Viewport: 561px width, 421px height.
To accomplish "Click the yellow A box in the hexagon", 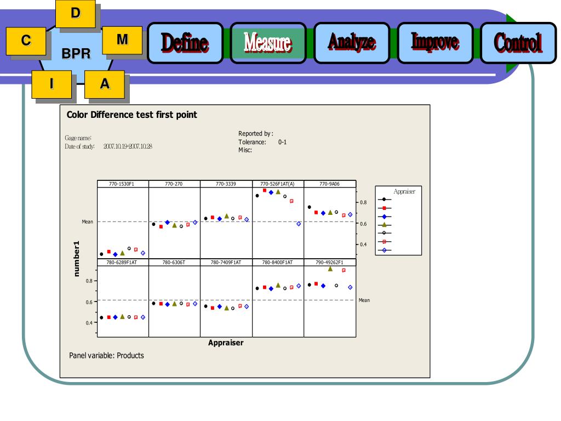I will click(x=105, y=84).
